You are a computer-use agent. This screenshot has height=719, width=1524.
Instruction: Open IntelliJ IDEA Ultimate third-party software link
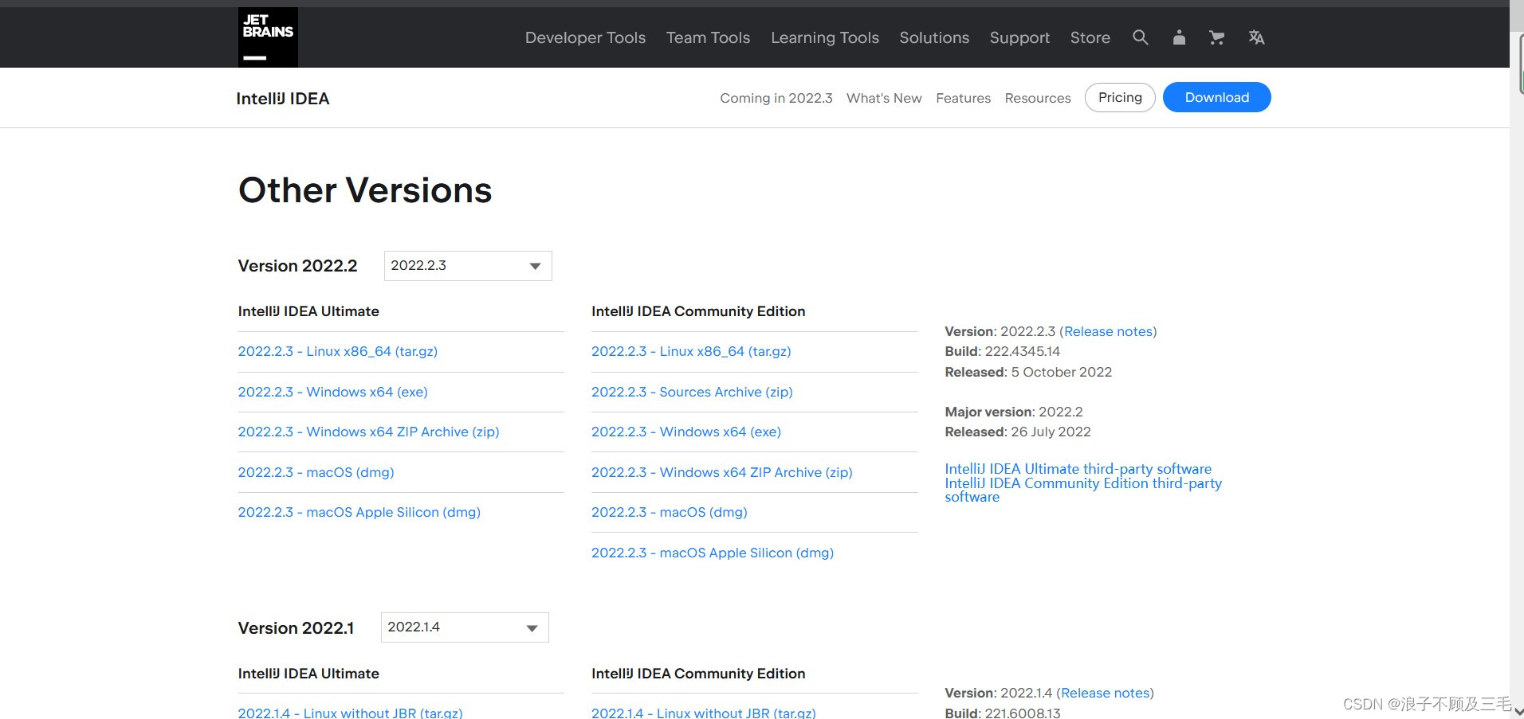pos(1078,469)
